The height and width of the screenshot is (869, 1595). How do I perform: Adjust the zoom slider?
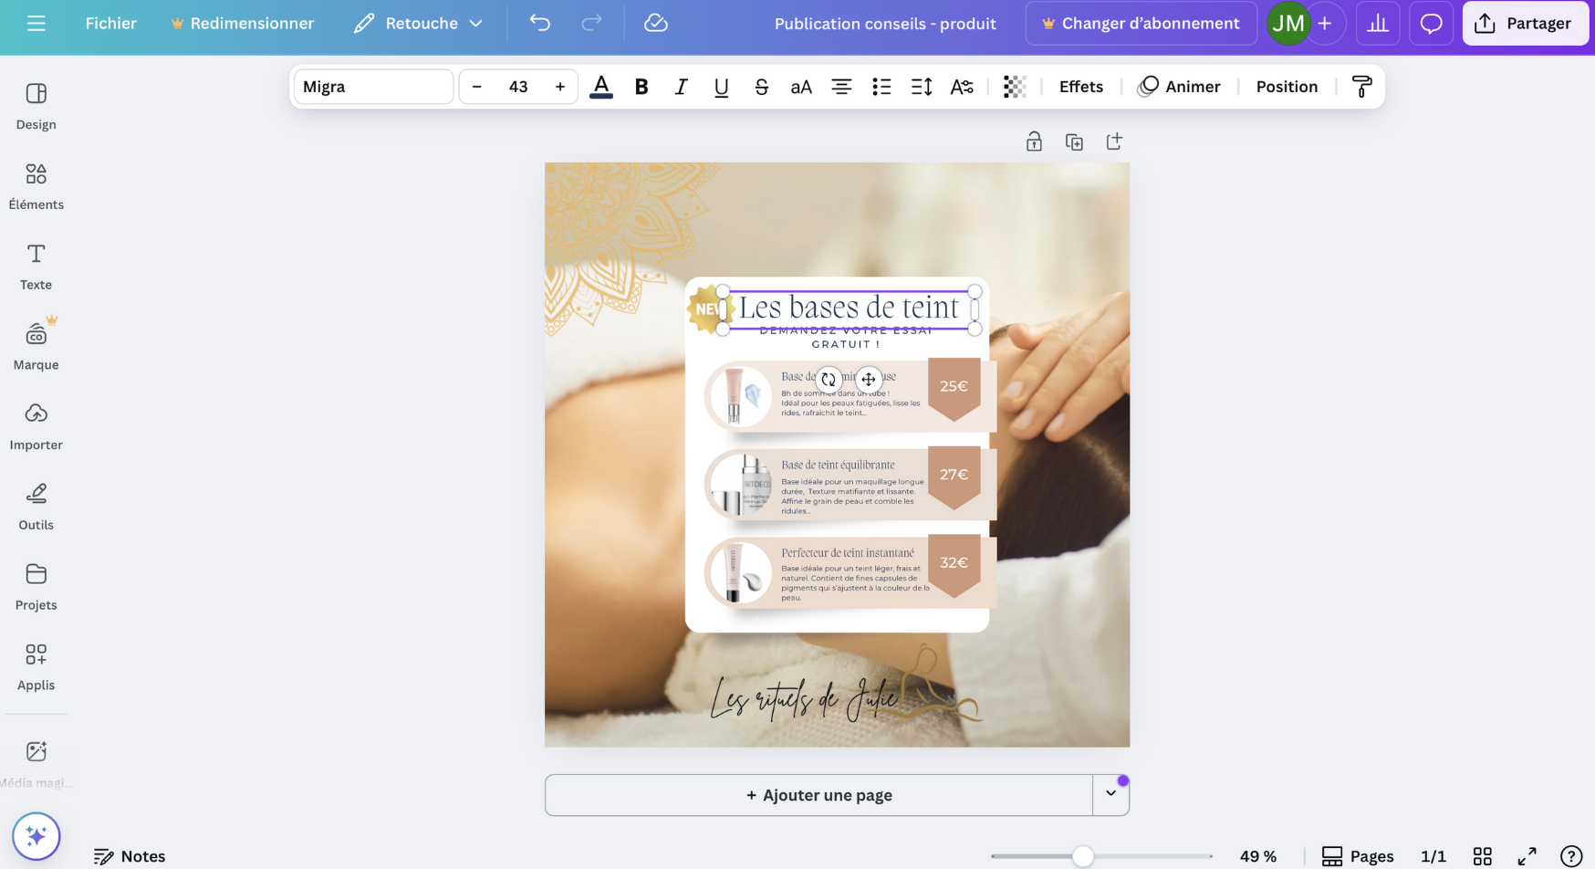click(1082, 856)
